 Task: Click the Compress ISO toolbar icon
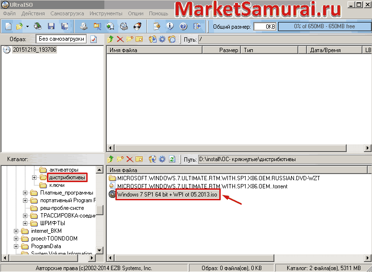pyautogui.click(x=97, y=26)
